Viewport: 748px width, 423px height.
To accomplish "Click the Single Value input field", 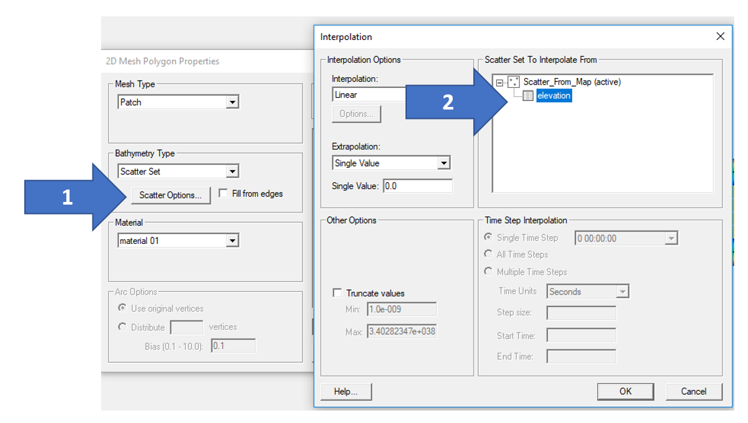I will click(x=417, y=186).
